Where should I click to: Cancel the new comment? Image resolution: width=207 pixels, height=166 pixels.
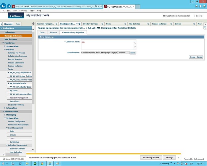point(199,57)
